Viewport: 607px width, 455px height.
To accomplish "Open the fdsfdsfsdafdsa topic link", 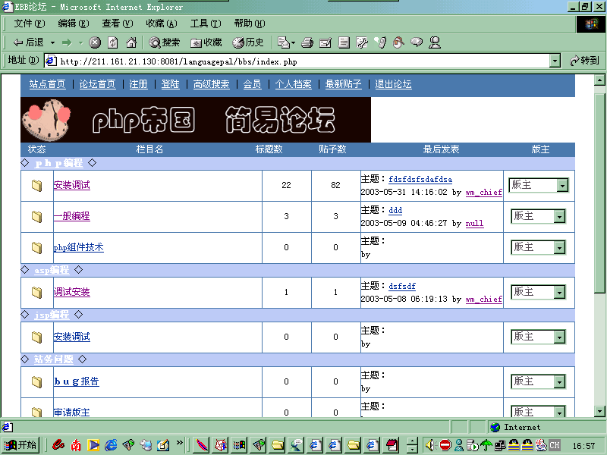I will pyautogui.click(x=420, y=180).
